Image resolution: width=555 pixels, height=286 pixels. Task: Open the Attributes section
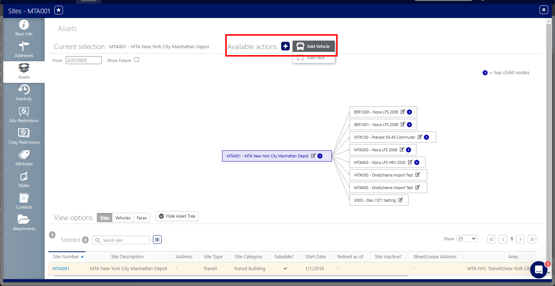(24, 158)
